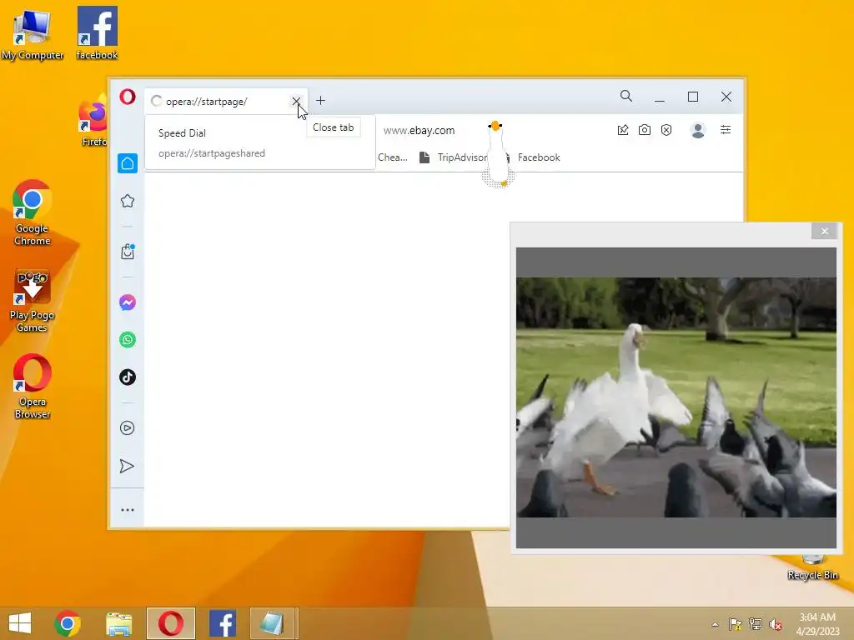Open the My Computer desktop shortcut

point(33,33)
